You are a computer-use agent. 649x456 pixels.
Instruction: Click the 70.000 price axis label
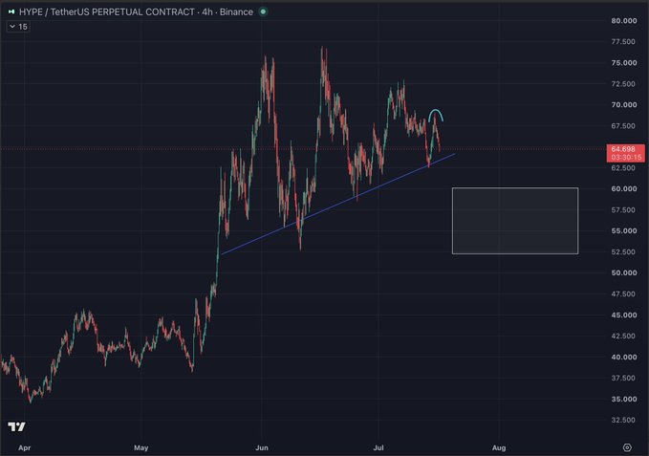point(624,105)
